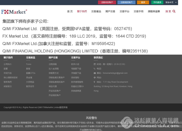Open the 开设模拟账户 footer link
Viewport: 182px width, 131px height.
click(54, 95)
